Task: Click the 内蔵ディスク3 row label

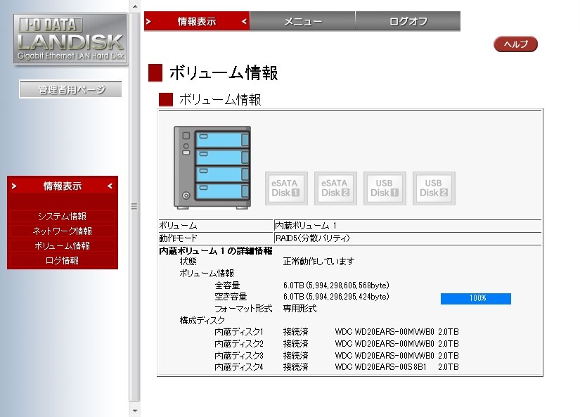Action: 239,356
